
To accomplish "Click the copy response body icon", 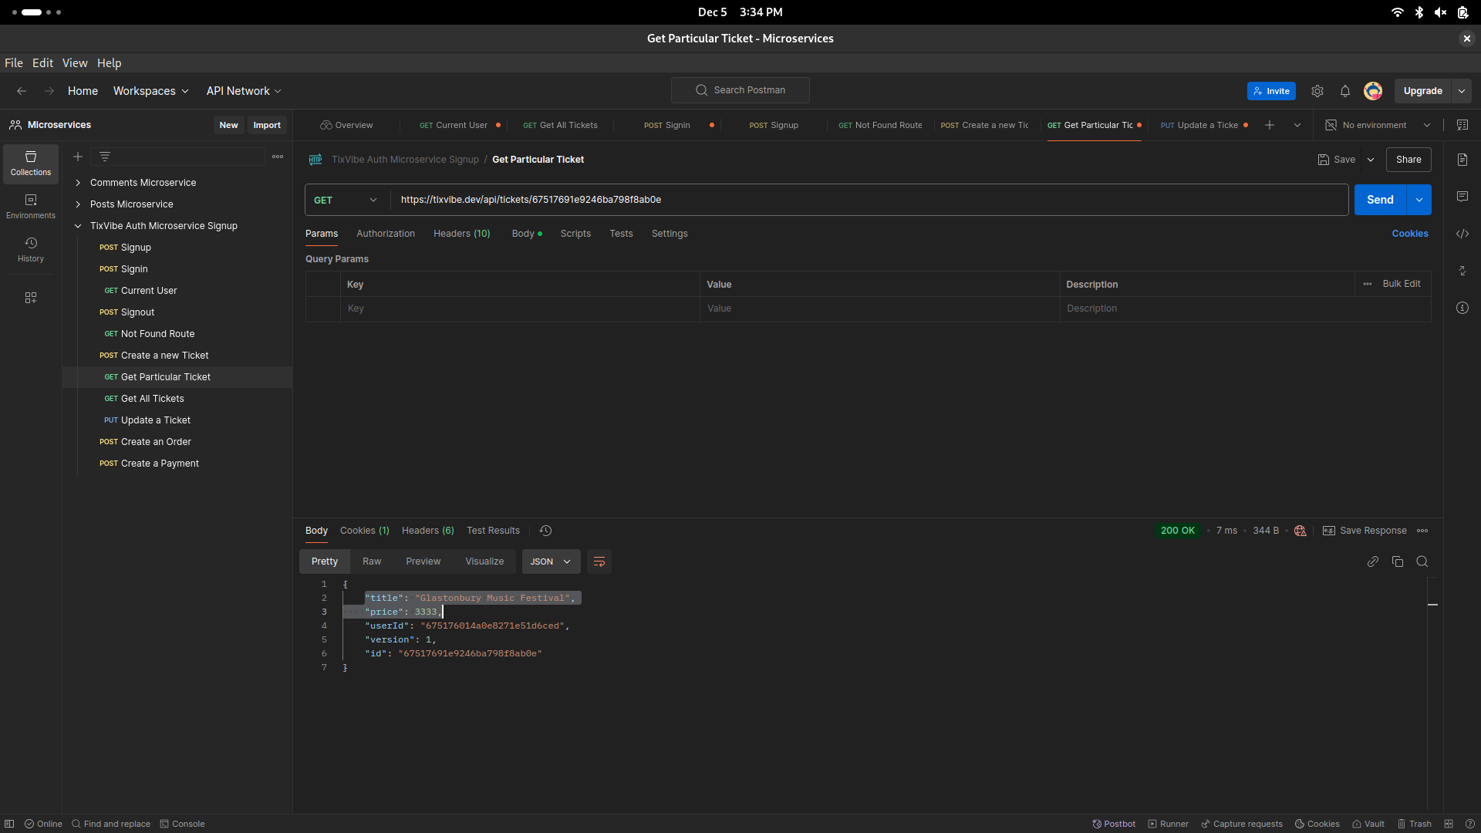I will coord(1398,562).
